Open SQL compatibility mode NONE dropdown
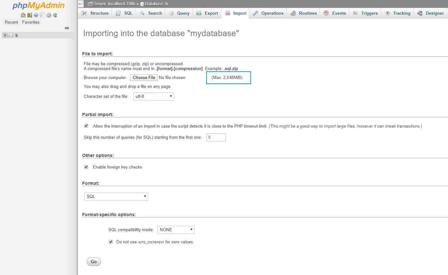448x275 pixels. click(x=176, y=230)
